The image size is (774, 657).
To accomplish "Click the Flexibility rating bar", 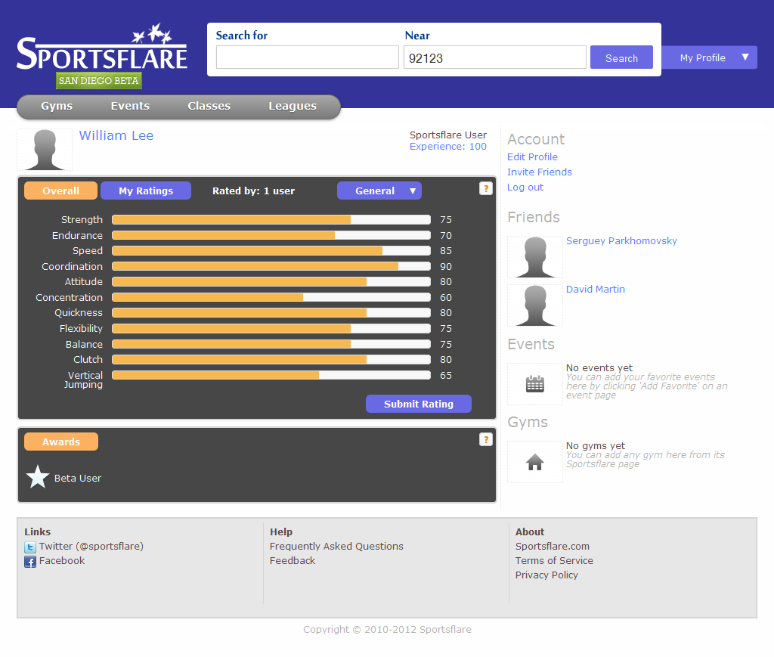I will (x=271, y=329).
